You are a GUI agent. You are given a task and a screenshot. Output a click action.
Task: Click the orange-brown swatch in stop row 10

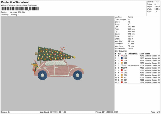pyautogui.click(x=122, y=77)
